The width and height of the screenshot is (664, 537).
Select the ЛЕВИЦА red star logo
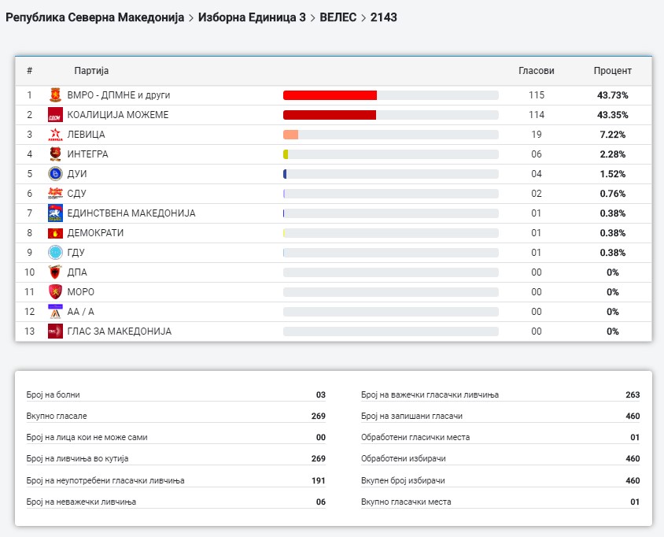point(55,135)
